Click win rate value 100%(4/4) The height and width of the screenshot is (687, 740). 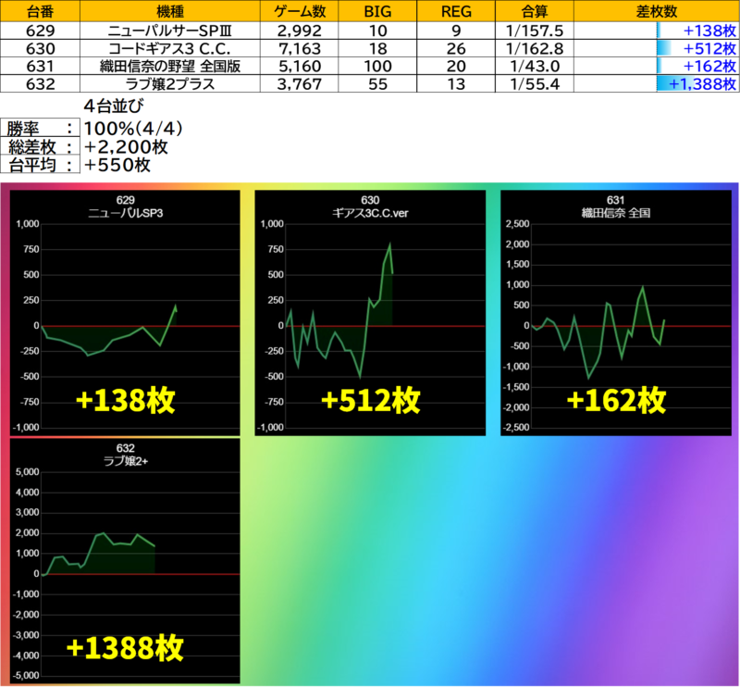tap(133, 129)
